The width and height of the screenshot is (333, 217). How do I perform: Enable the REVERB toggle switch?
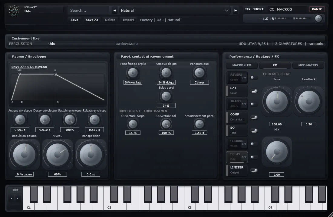(254, 77)
